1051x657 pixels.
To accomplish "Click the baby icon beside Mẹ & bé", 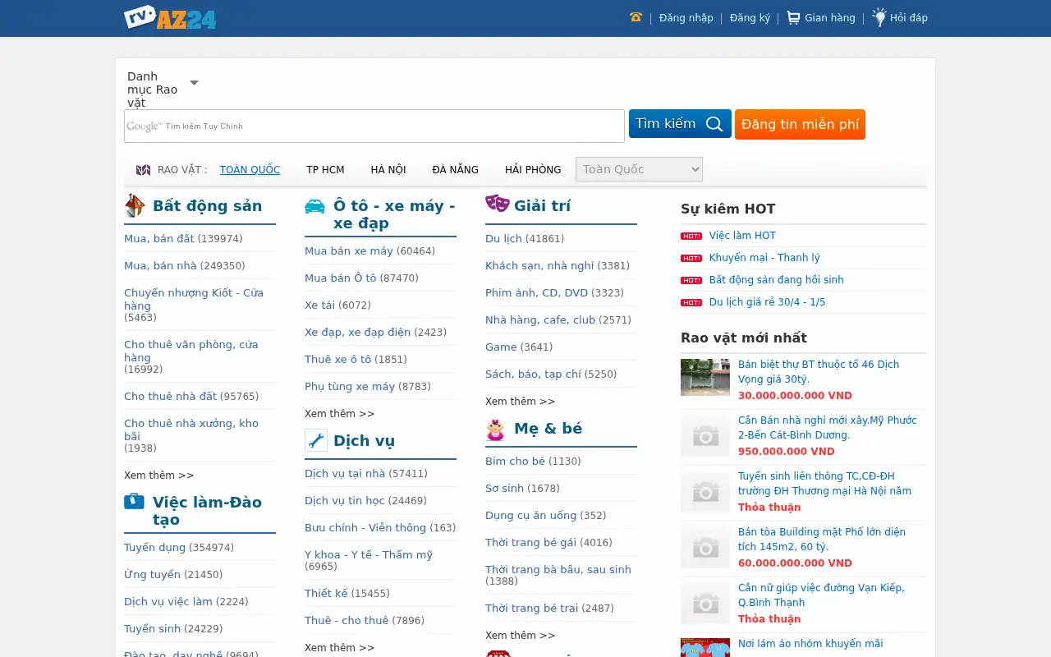I will tap(496, 429).
